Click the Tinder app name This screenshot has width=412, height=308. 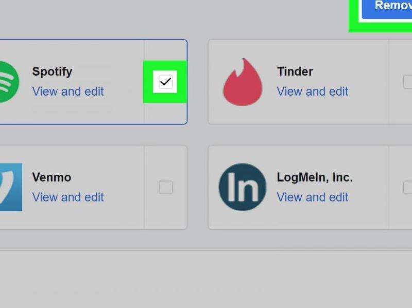(x=295, y=71)
